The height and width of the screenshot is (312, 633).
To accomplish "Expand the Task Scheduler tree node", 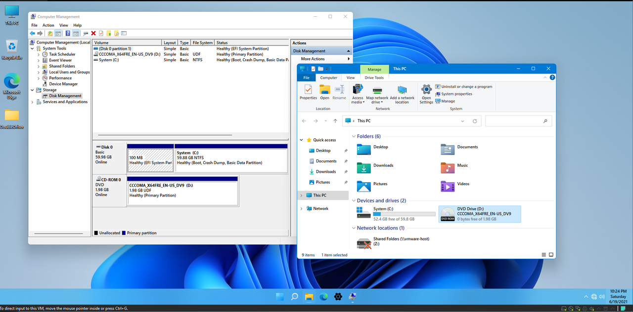I will coord(39,54).
